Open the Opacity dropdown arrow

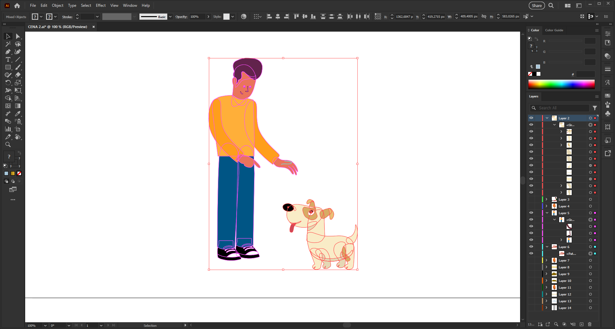click(x=208, y=17)
